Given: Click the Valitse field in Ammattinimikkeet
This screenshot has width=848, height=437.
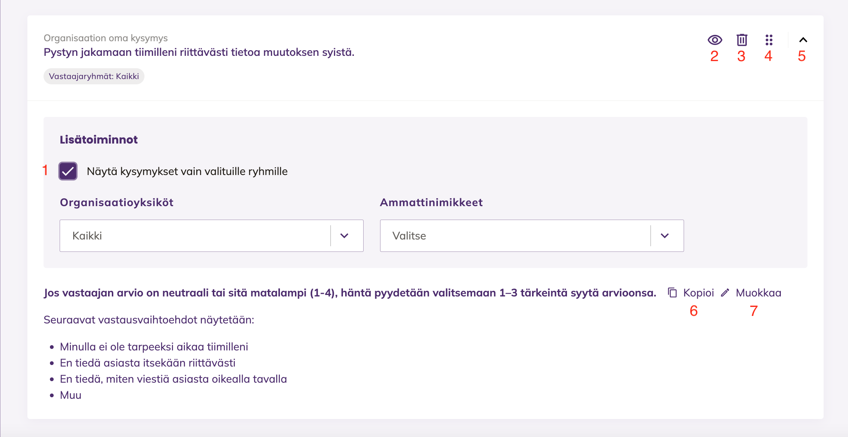Looking at the screenshot, I should (532, 236).
